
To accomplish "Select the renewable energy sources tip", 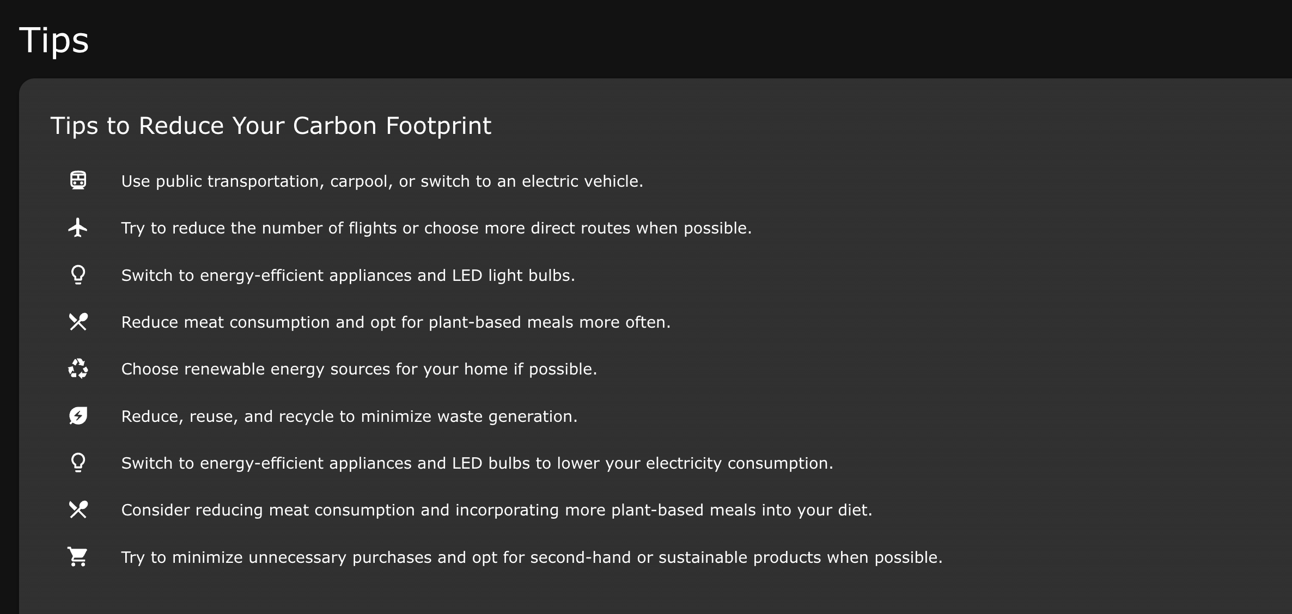I will click(359, 369).
